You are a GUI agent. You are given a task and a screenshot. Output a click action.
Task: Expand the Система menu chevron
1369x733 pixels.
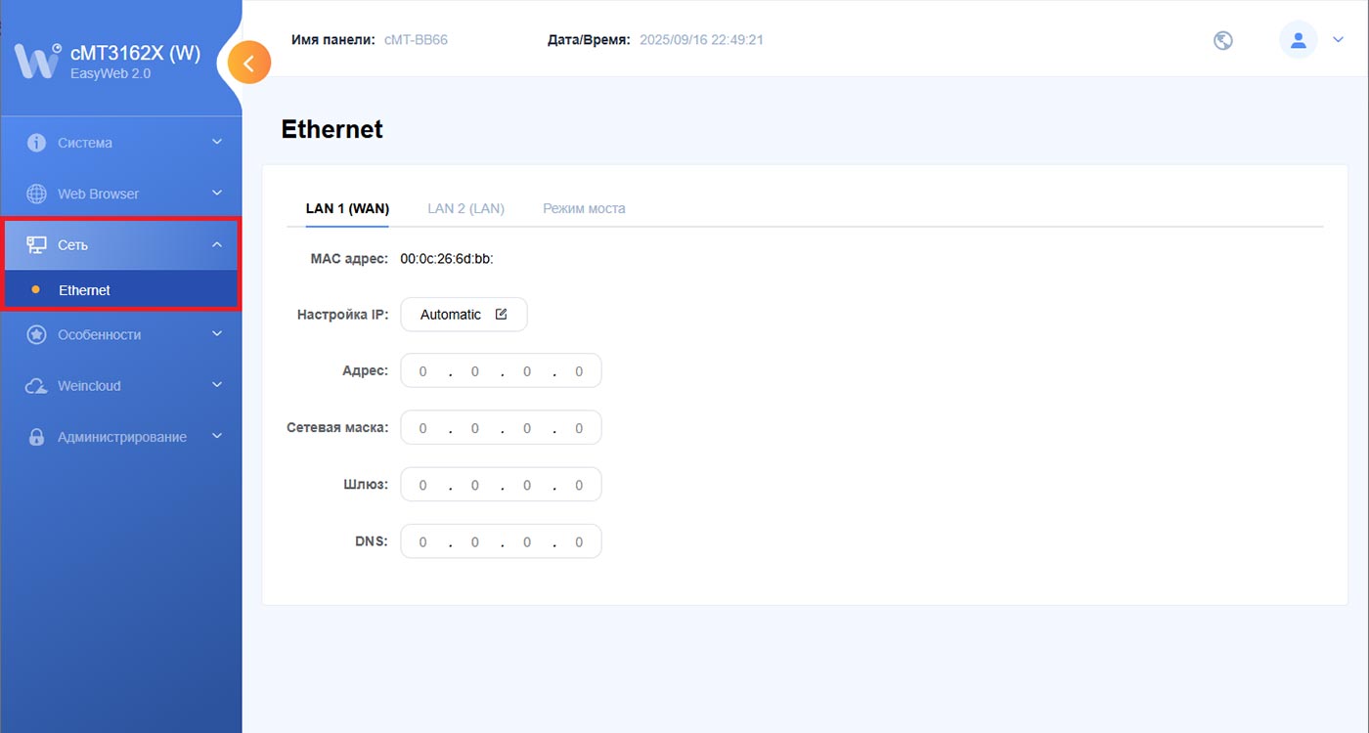[x=217, y=143]
